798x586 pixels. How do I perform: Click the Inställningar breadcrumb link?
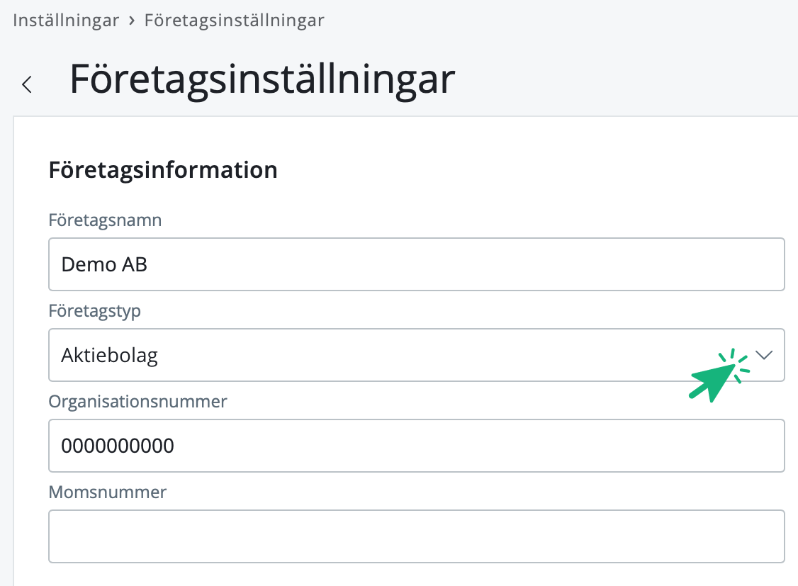click(66, 20)
